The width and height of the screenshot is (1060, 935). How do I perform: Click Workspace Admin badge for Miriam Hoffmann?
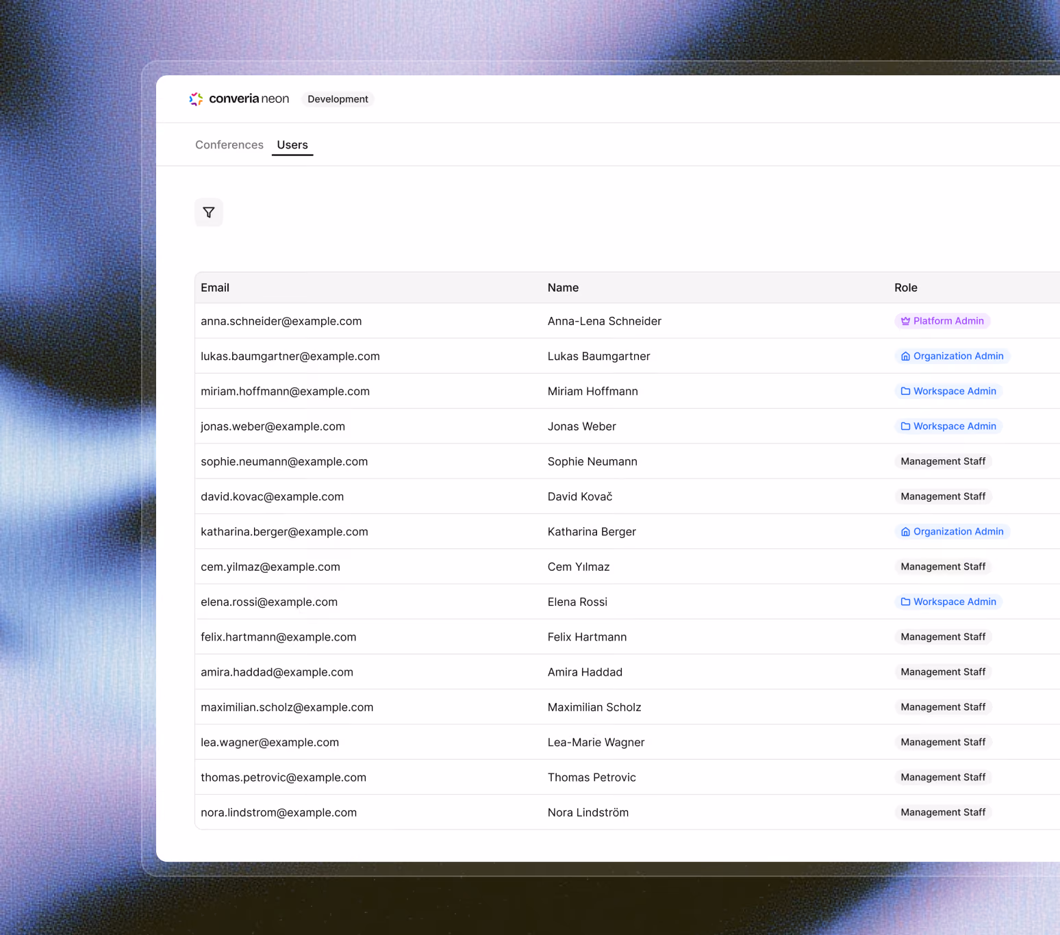948,391
